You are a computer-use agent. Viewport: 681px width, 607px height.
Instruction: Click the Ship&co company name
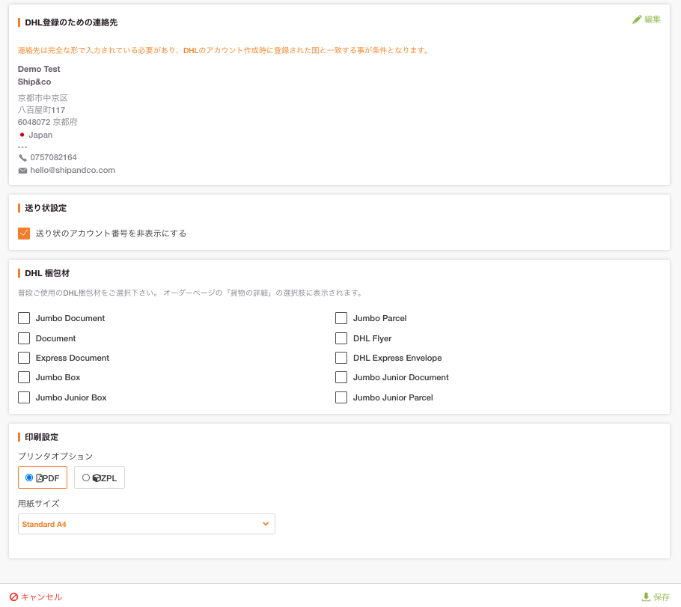pyautogui.click(x=34, y=82)
